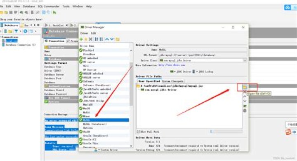
Task: Click the blue cloud icon at top right
Action: [x=288, y=7]
